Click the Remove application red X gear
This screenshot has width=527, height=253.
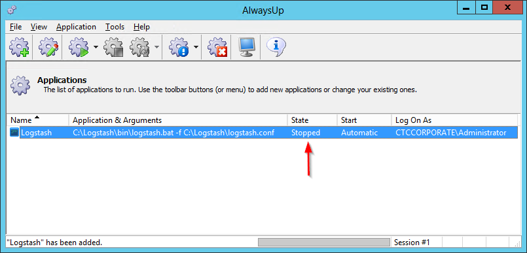point(217,47)
